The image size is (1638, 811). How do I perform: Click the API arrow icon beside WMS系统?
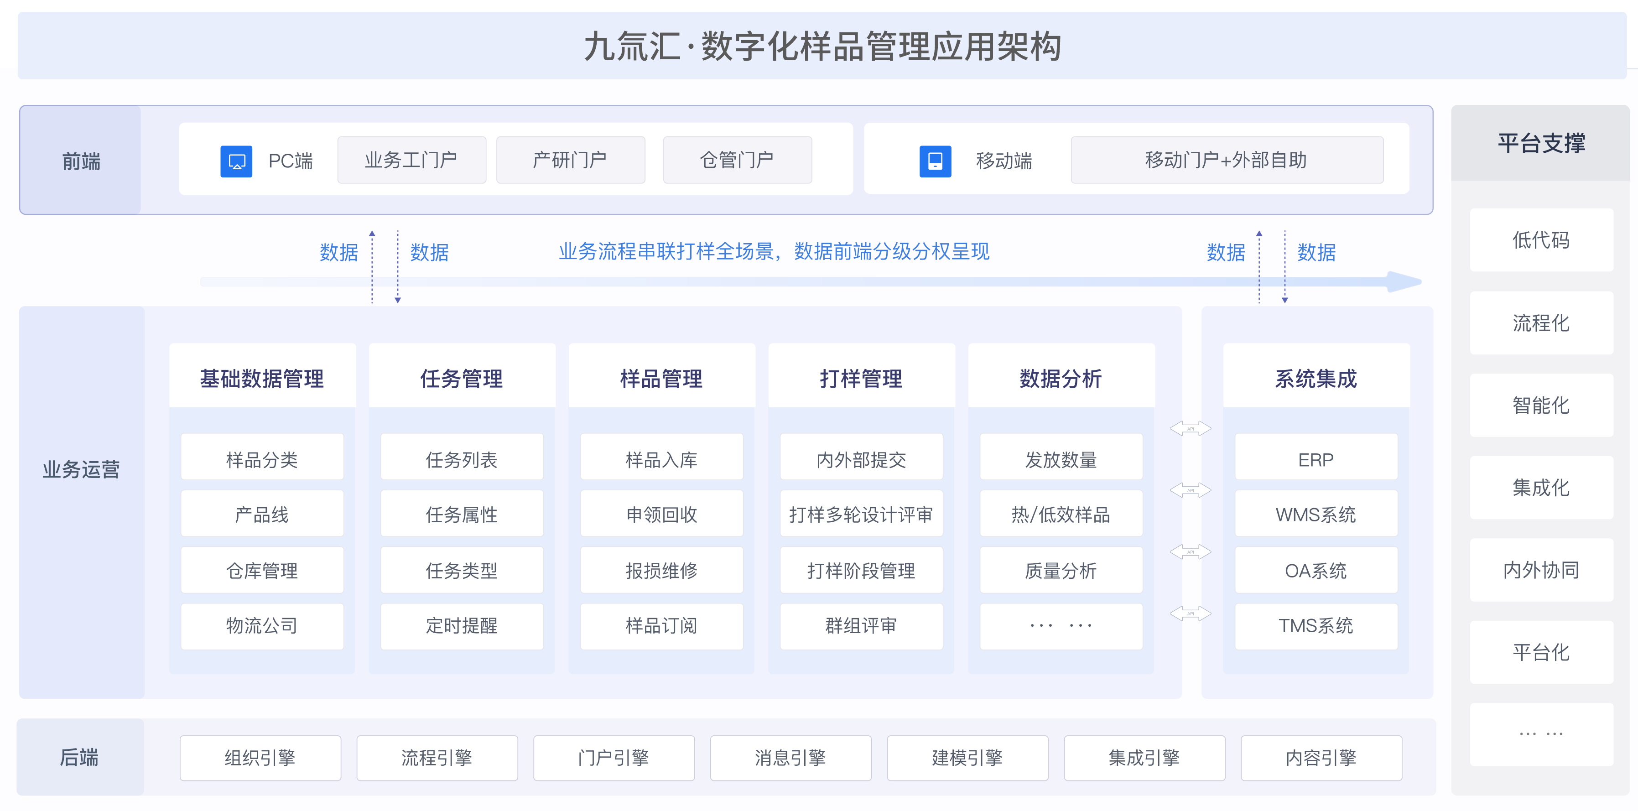[1191, 490]
